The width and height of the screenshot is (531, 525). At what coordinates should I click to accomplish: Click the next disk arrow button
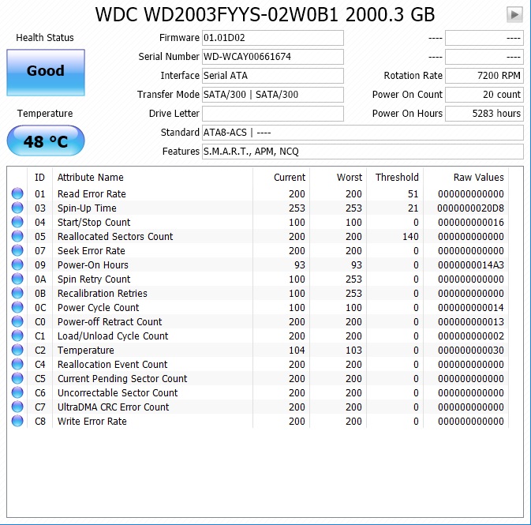pos(514,14)
